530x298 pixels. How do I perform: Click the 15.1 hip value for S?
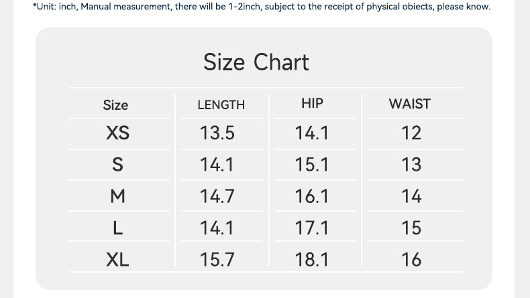pos(312,165)
